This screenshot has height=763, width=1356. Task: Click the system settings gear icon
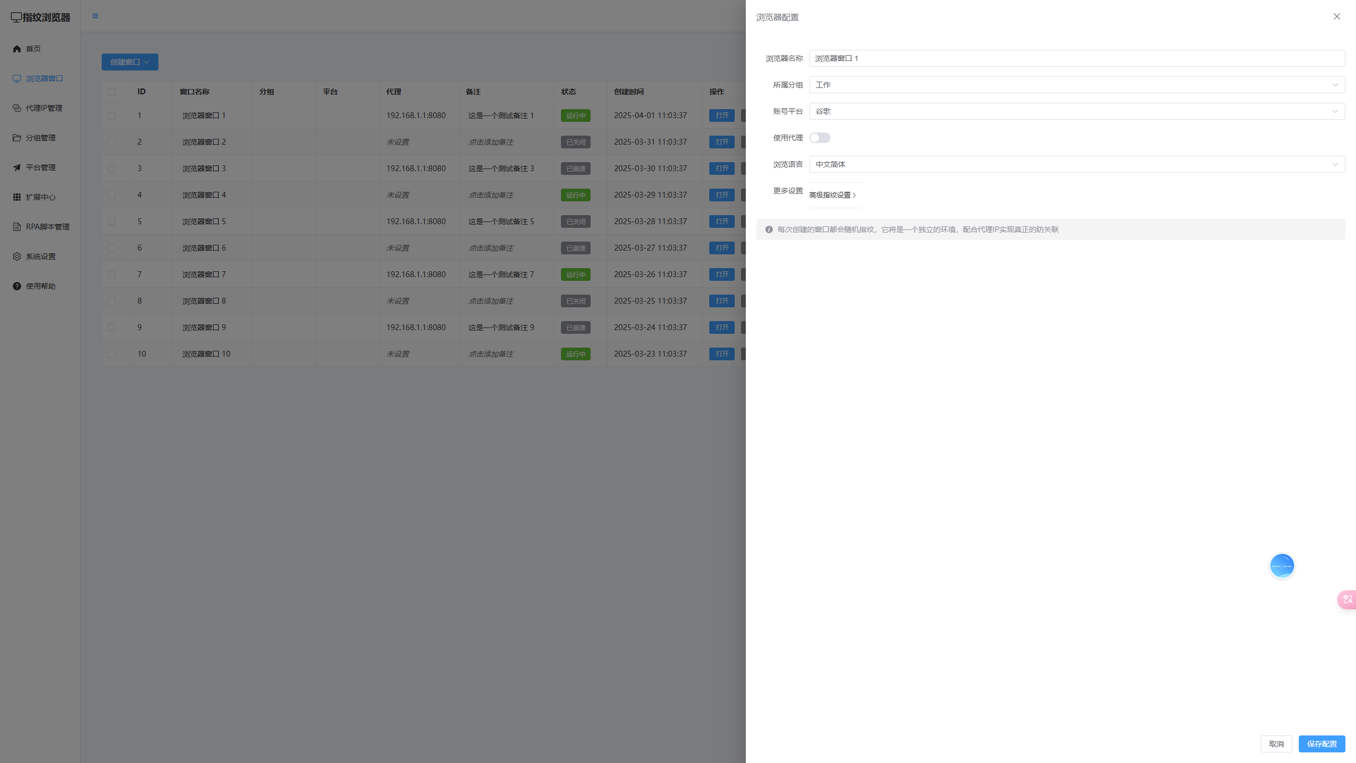point(17,256)
